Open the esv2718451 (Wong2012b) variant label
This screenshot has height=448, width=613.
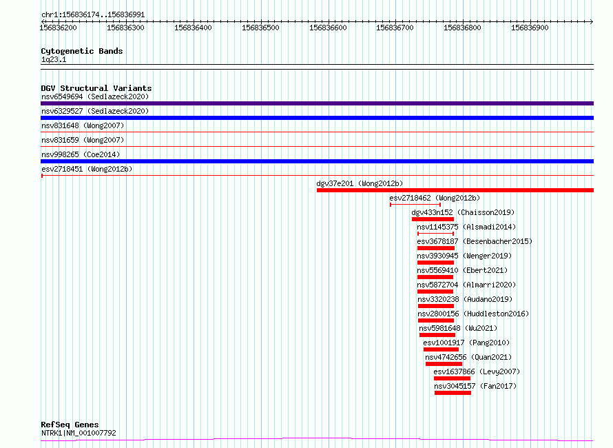(87, 169)
